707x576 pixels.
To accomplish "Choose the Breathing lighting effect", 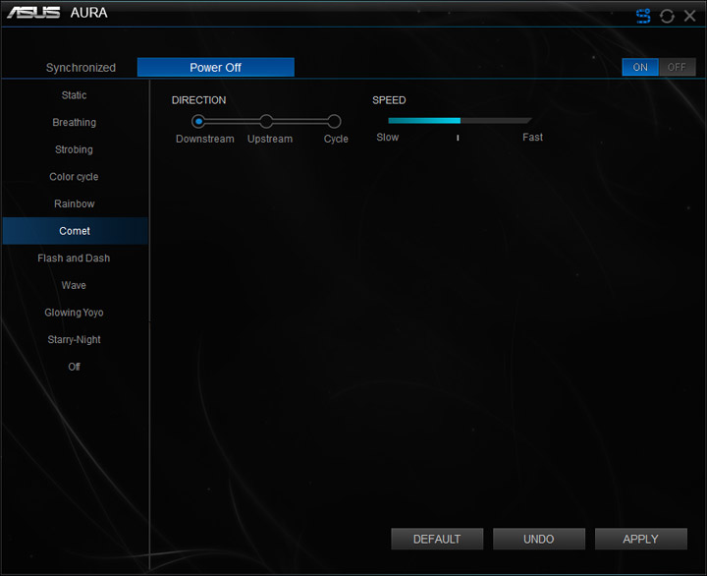I will pos(75,122).
